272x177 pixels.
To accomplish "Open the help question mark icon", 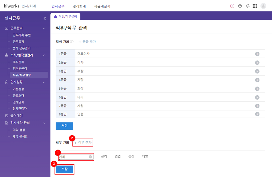I will point(240,6).
